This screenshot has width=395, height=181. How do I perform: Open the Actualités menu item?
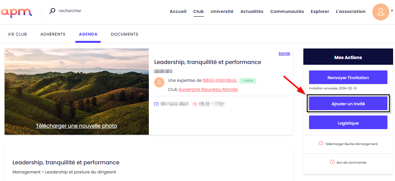252,11
